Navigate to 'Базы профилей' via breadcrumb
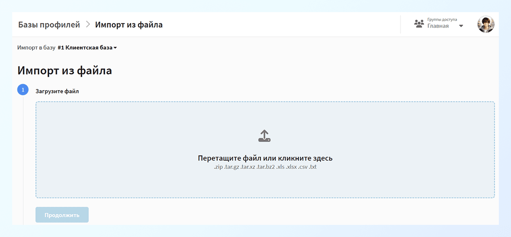Viewport: 511px width, 237px height. (x=48, y=24)
